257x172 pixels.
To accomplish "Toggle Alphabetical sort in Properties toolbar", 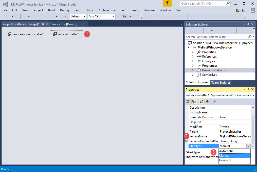I will point(194,102).
